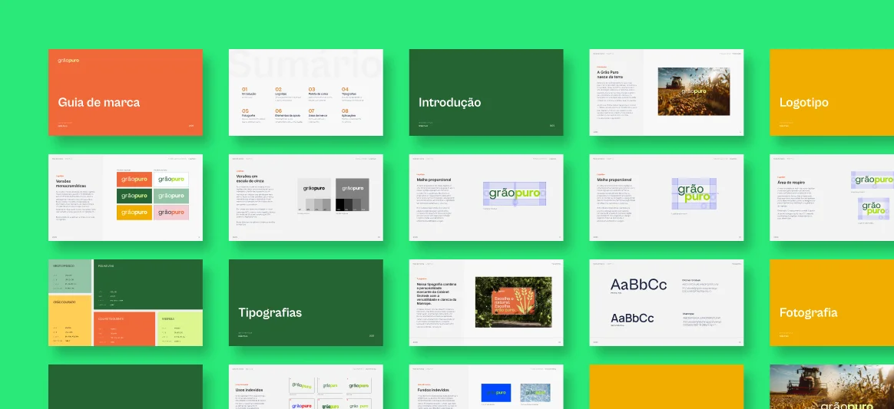Click the orange billboard photo on typography slide
Screen dimensions: 894x409
(x=514, y=302)
